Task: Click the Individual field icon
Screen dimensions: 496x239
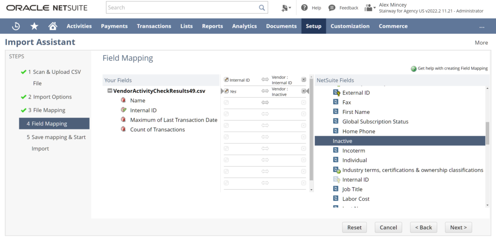Action: click(336, 160)
